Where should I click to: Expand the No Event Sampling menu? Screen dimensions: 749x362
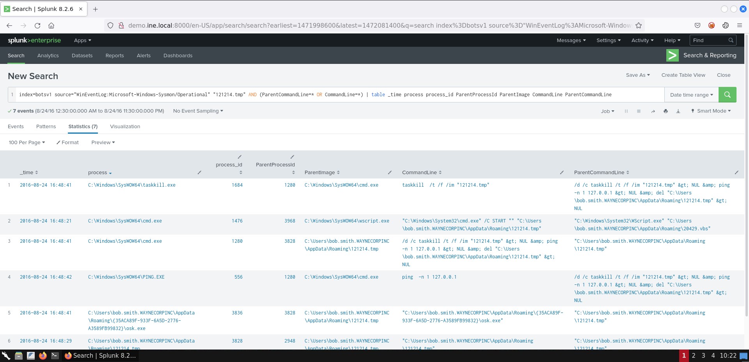198,111
